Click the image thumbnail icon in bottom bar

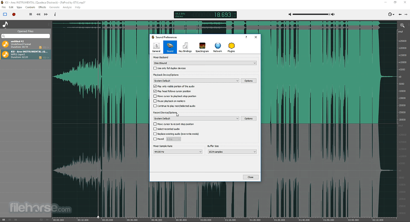41,219
